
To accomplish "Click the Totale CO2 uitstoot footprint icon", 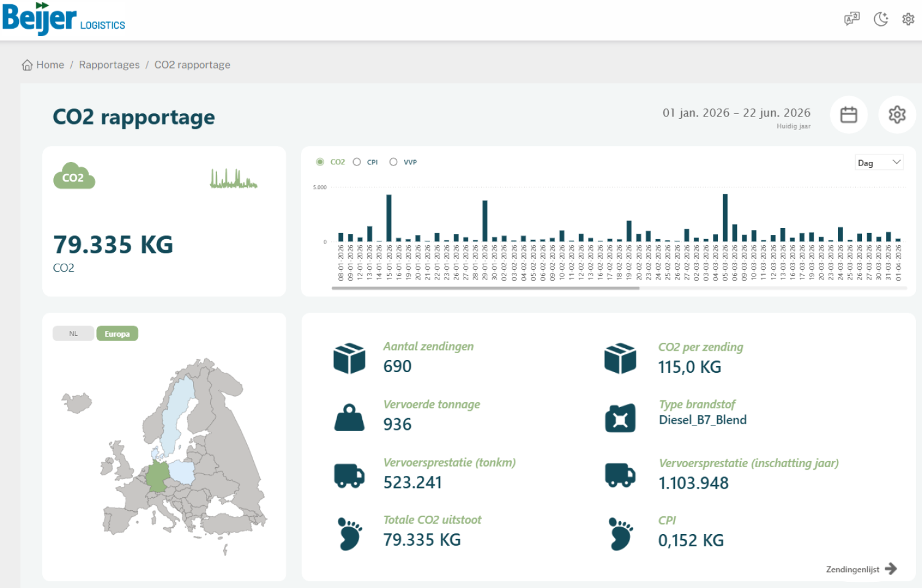I will click(x=350, y=533).
